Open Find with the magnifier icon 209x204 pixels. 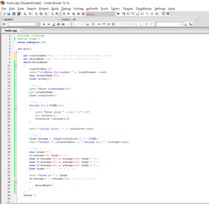point(52,13)
